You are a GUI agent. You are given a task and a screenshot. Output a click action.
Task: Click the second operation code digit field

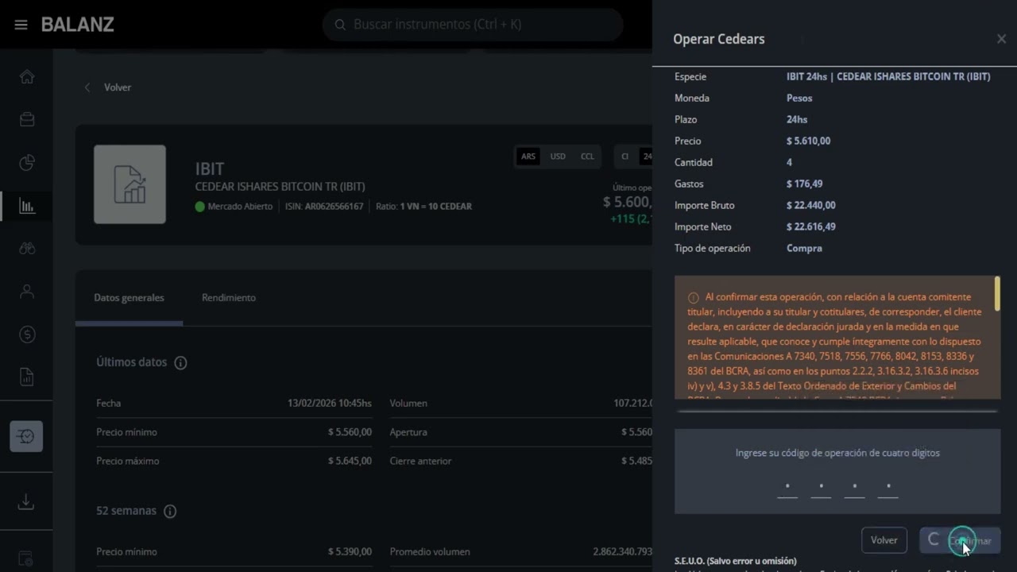(x=821, y=486)
